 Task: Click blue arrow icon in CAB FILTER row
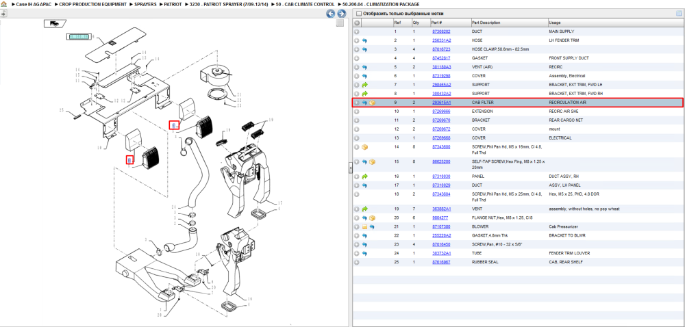[x=365, y=103]
